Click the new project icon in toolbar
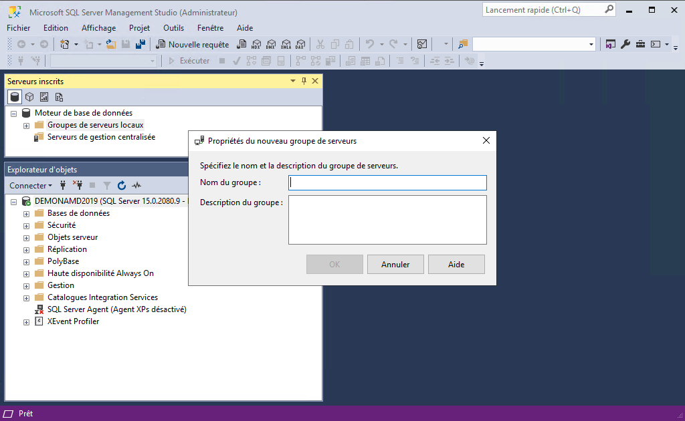The width and height of the screenshot is (685, 421). pyautogui.click(x=65, y=44)
